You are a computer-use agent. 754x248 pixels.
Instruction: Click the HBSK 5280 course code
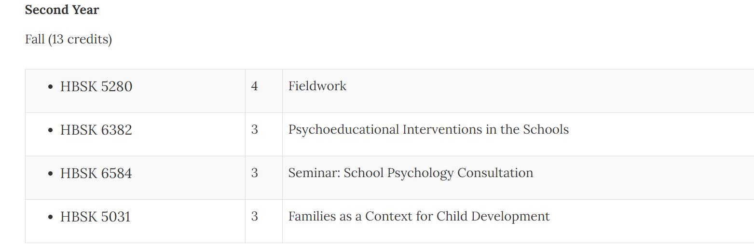[x=96, y=86]
